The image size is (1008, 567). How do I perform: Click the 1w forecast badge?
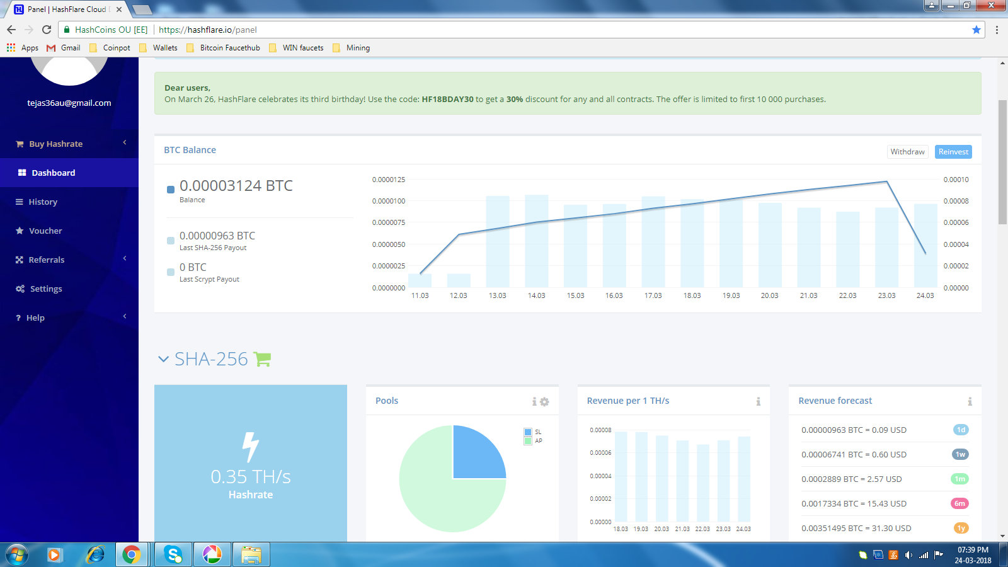960,454
